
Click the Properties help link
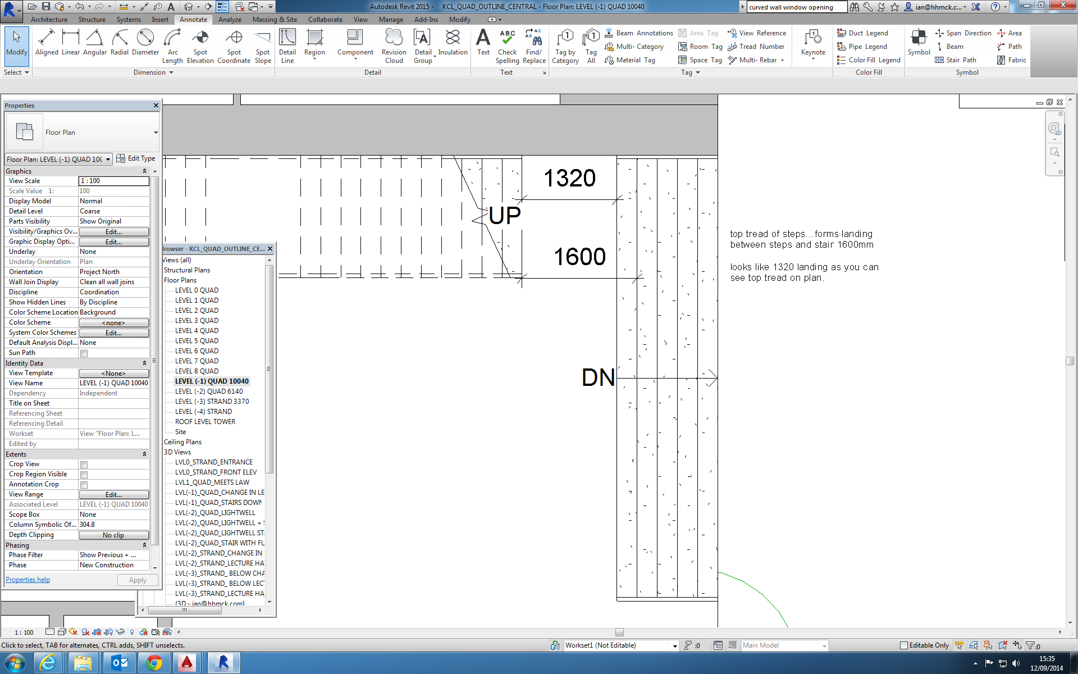tap(28, 580)
